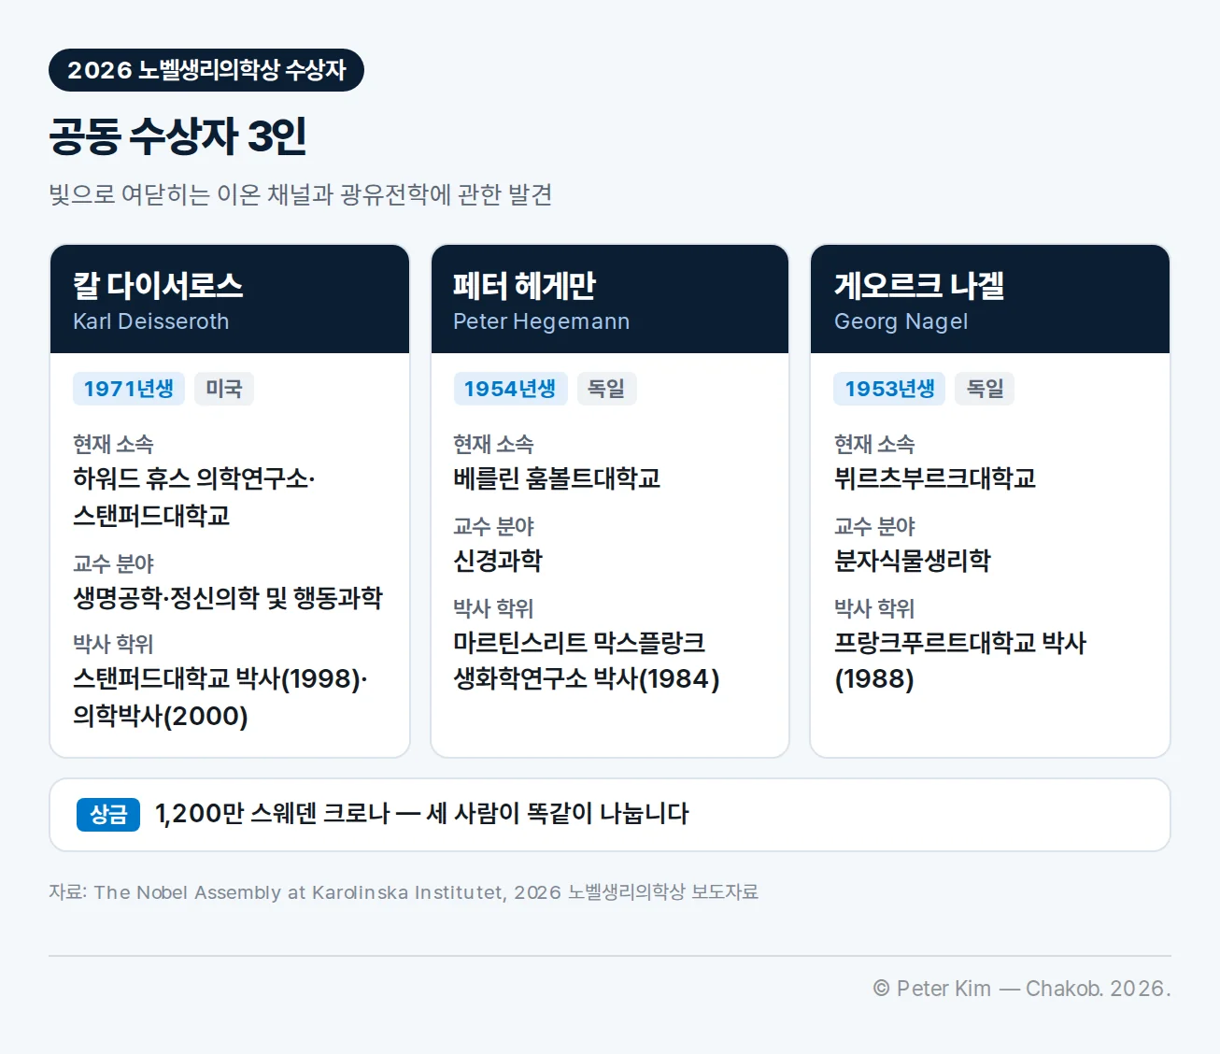1220x1054 pixels.
Task: Click the heading '공동 수상자 3인'
Action: tap(177, 136)
